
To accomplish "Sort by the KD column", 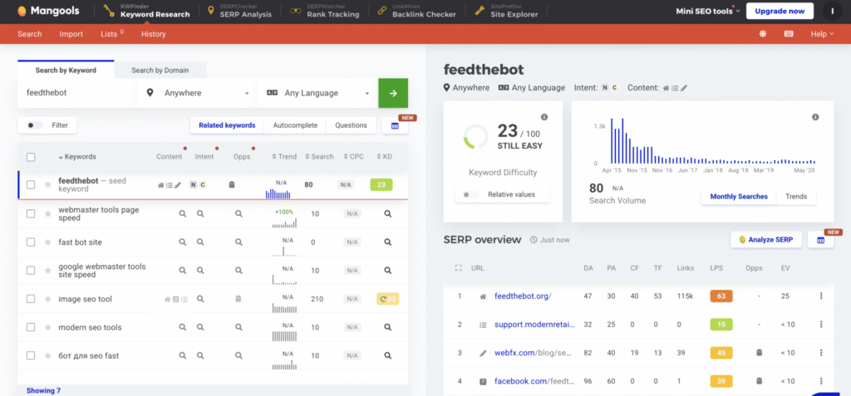I will (384, 157).
